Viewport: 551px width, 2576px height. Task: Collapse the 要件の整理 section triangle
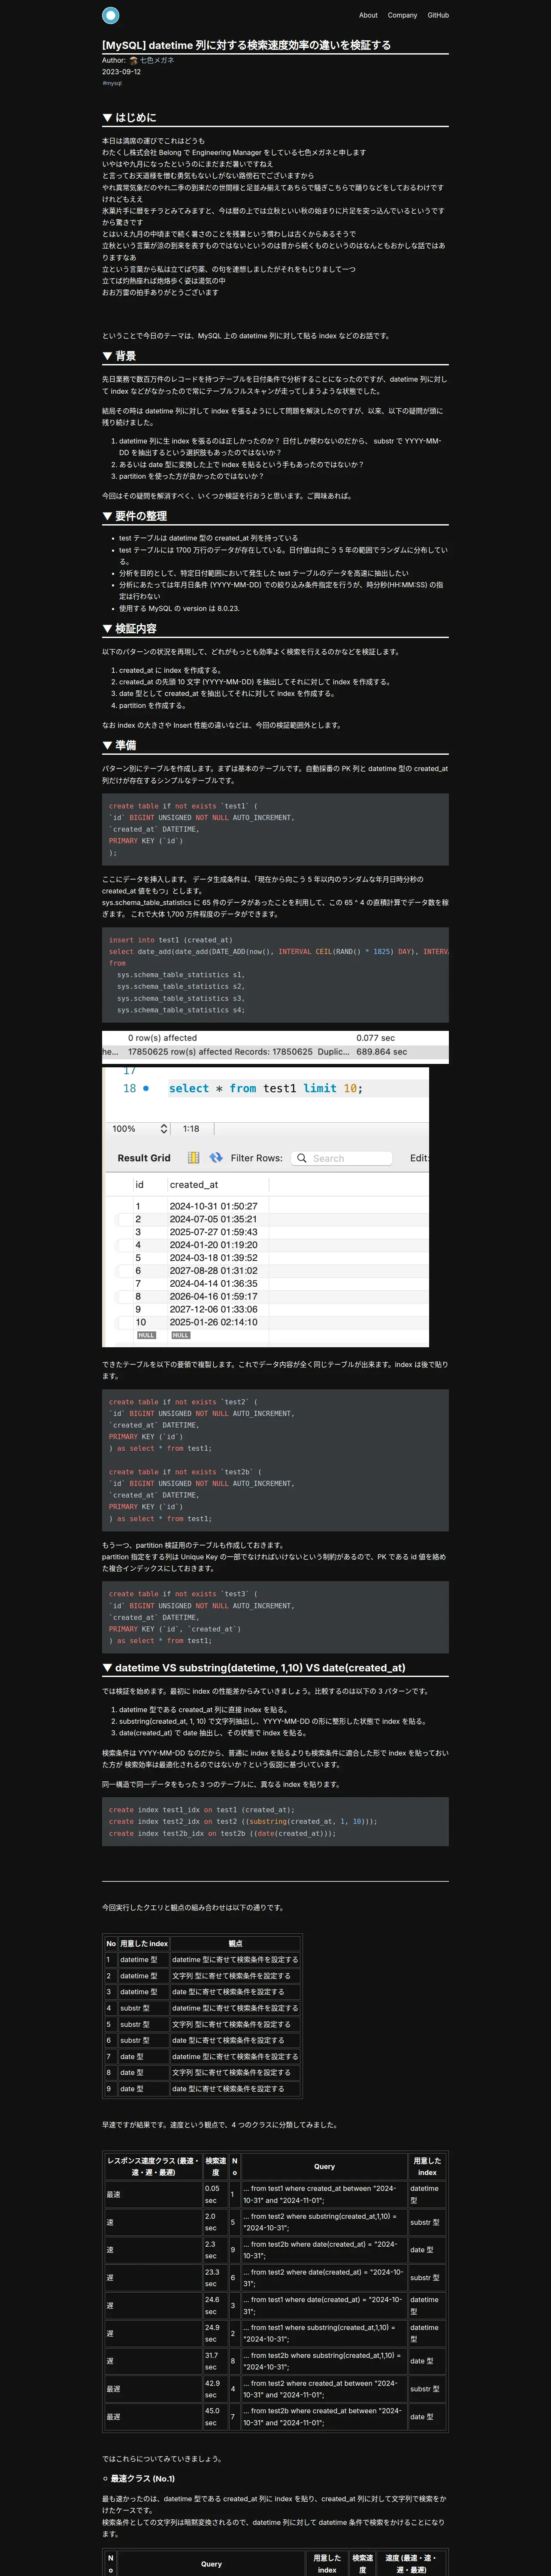coord(107,516)
